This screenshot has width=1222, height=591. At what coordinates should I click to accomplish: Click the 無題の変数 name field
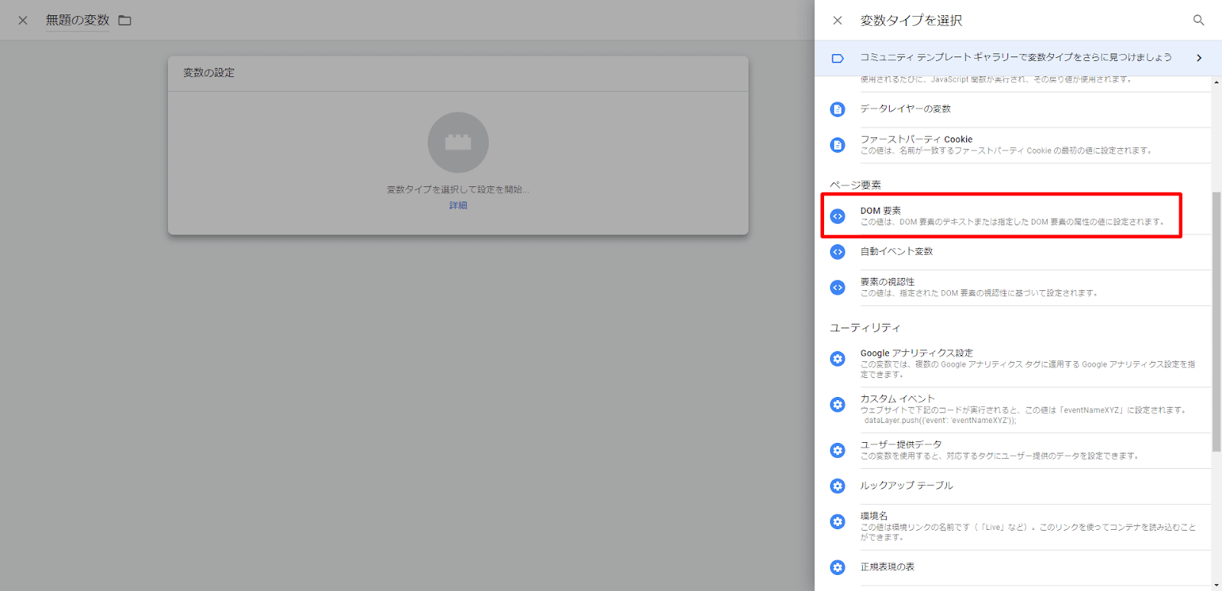click(x=77, y=21)
